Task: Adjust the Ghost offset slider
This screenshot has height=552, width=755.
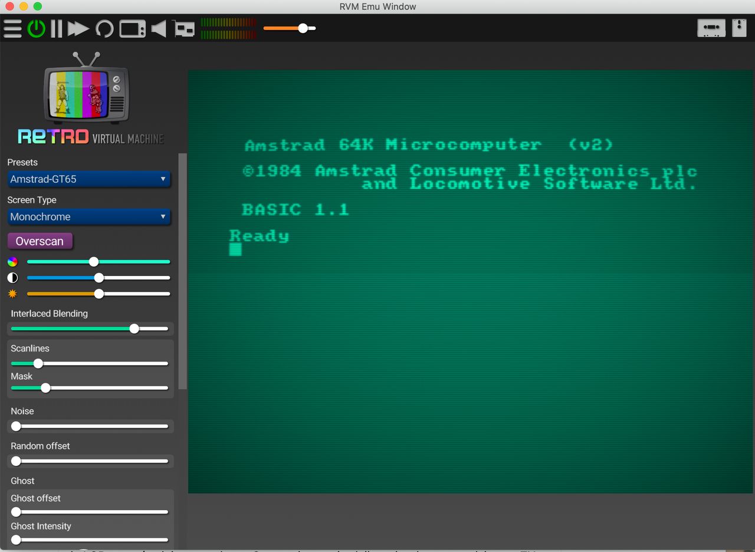Action: coord(90,512)
